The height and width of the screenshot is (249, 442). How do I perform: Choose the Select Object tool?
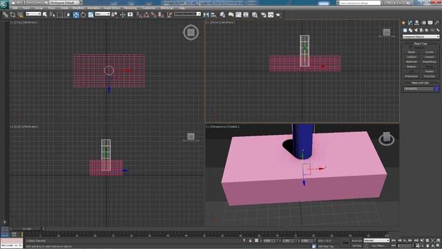[45, 15]
